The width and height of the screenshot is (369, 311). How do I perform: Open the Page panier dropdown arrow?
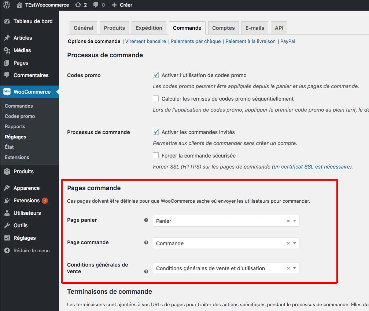click(x=295, y=221)
